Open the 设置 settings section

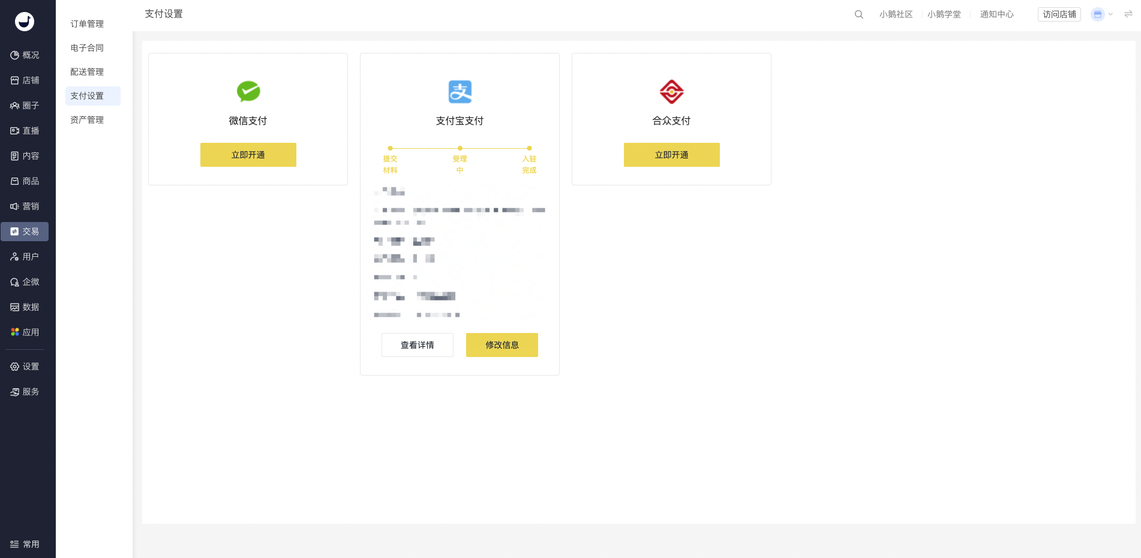point(25,367)
